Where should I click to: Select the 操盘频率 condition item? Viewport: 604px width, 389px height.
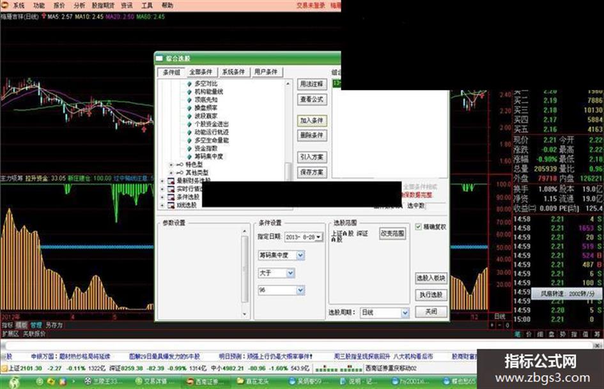tap(206, 107)
